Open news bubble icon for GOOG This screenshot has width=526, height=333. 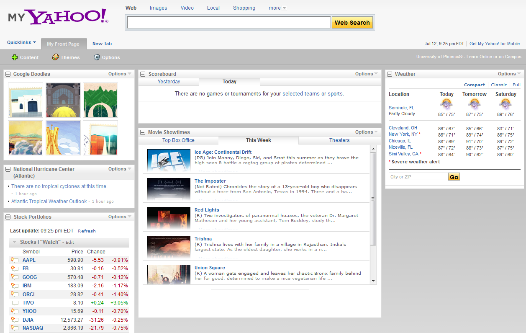coord(15,277)
